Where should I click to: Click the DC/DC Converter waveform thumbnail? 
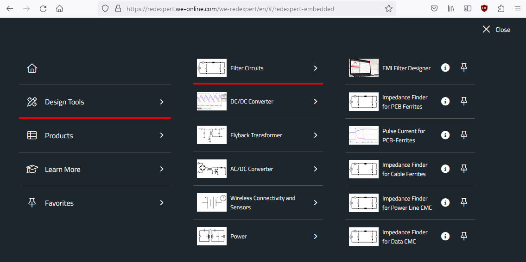[212, 101]
